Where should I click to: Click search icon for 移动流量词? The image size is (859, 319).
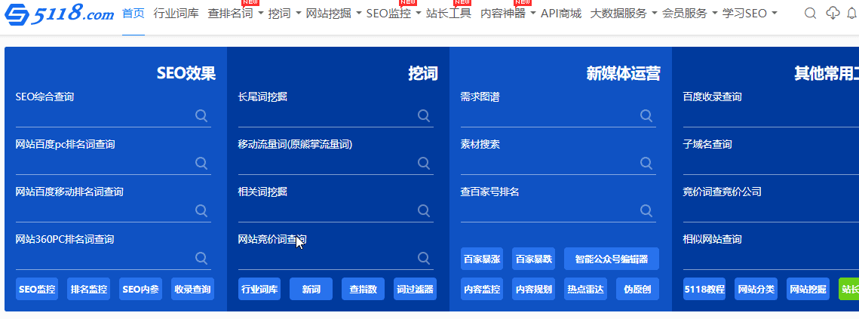pos(424,163)
